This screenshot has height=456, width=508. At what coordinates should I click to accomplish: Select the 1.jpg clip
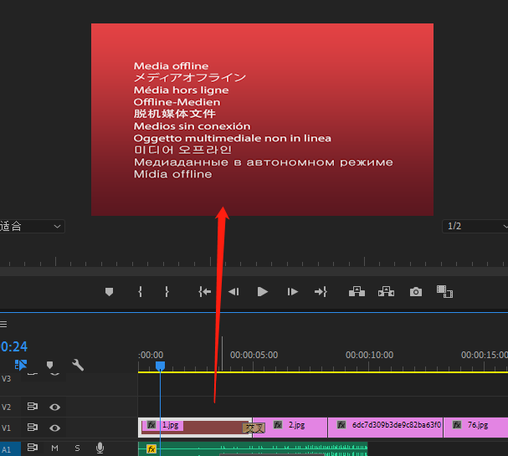click(194, 428)
